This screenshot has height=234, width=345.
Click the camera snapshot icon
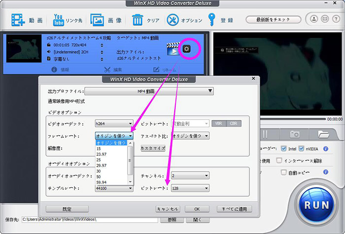click(x=295, y=134)
